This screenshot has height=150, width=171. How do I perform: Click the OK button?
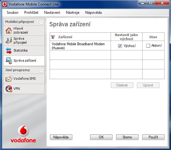(101, 137)
